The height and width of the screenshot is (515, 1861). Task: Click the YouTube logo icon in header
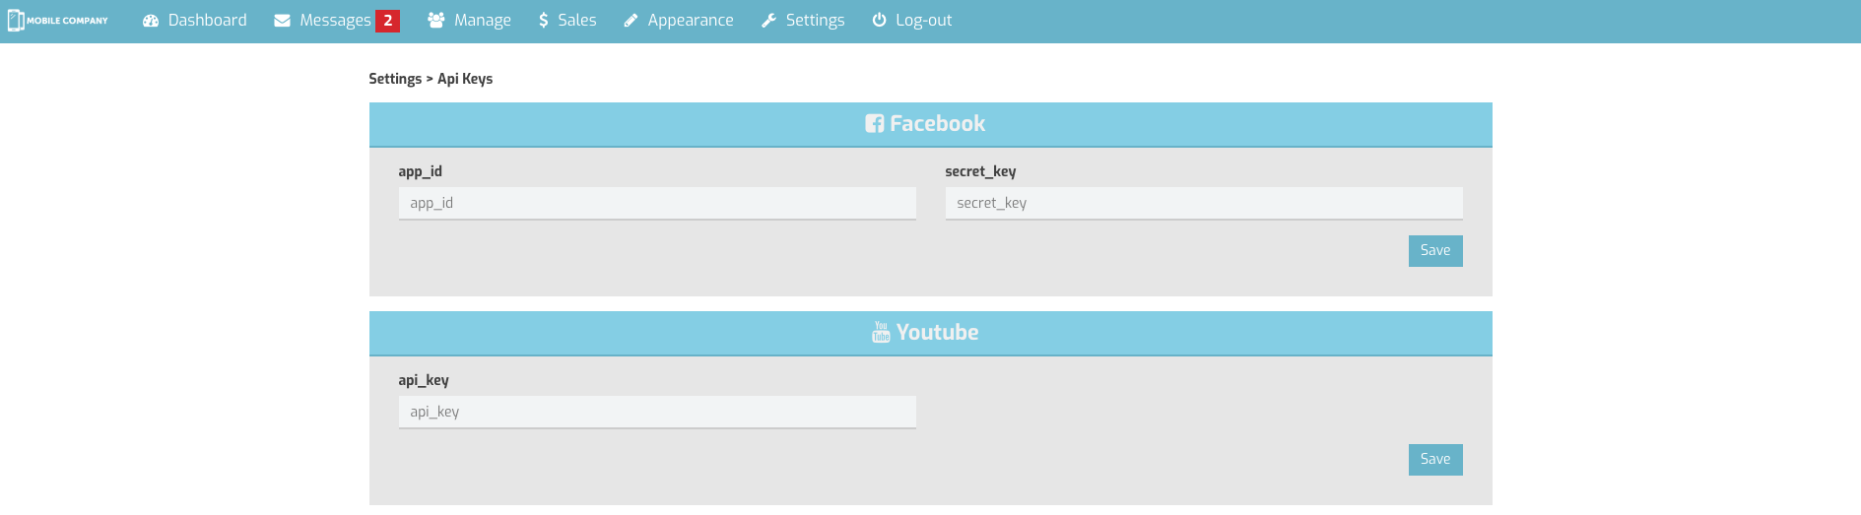881,333
